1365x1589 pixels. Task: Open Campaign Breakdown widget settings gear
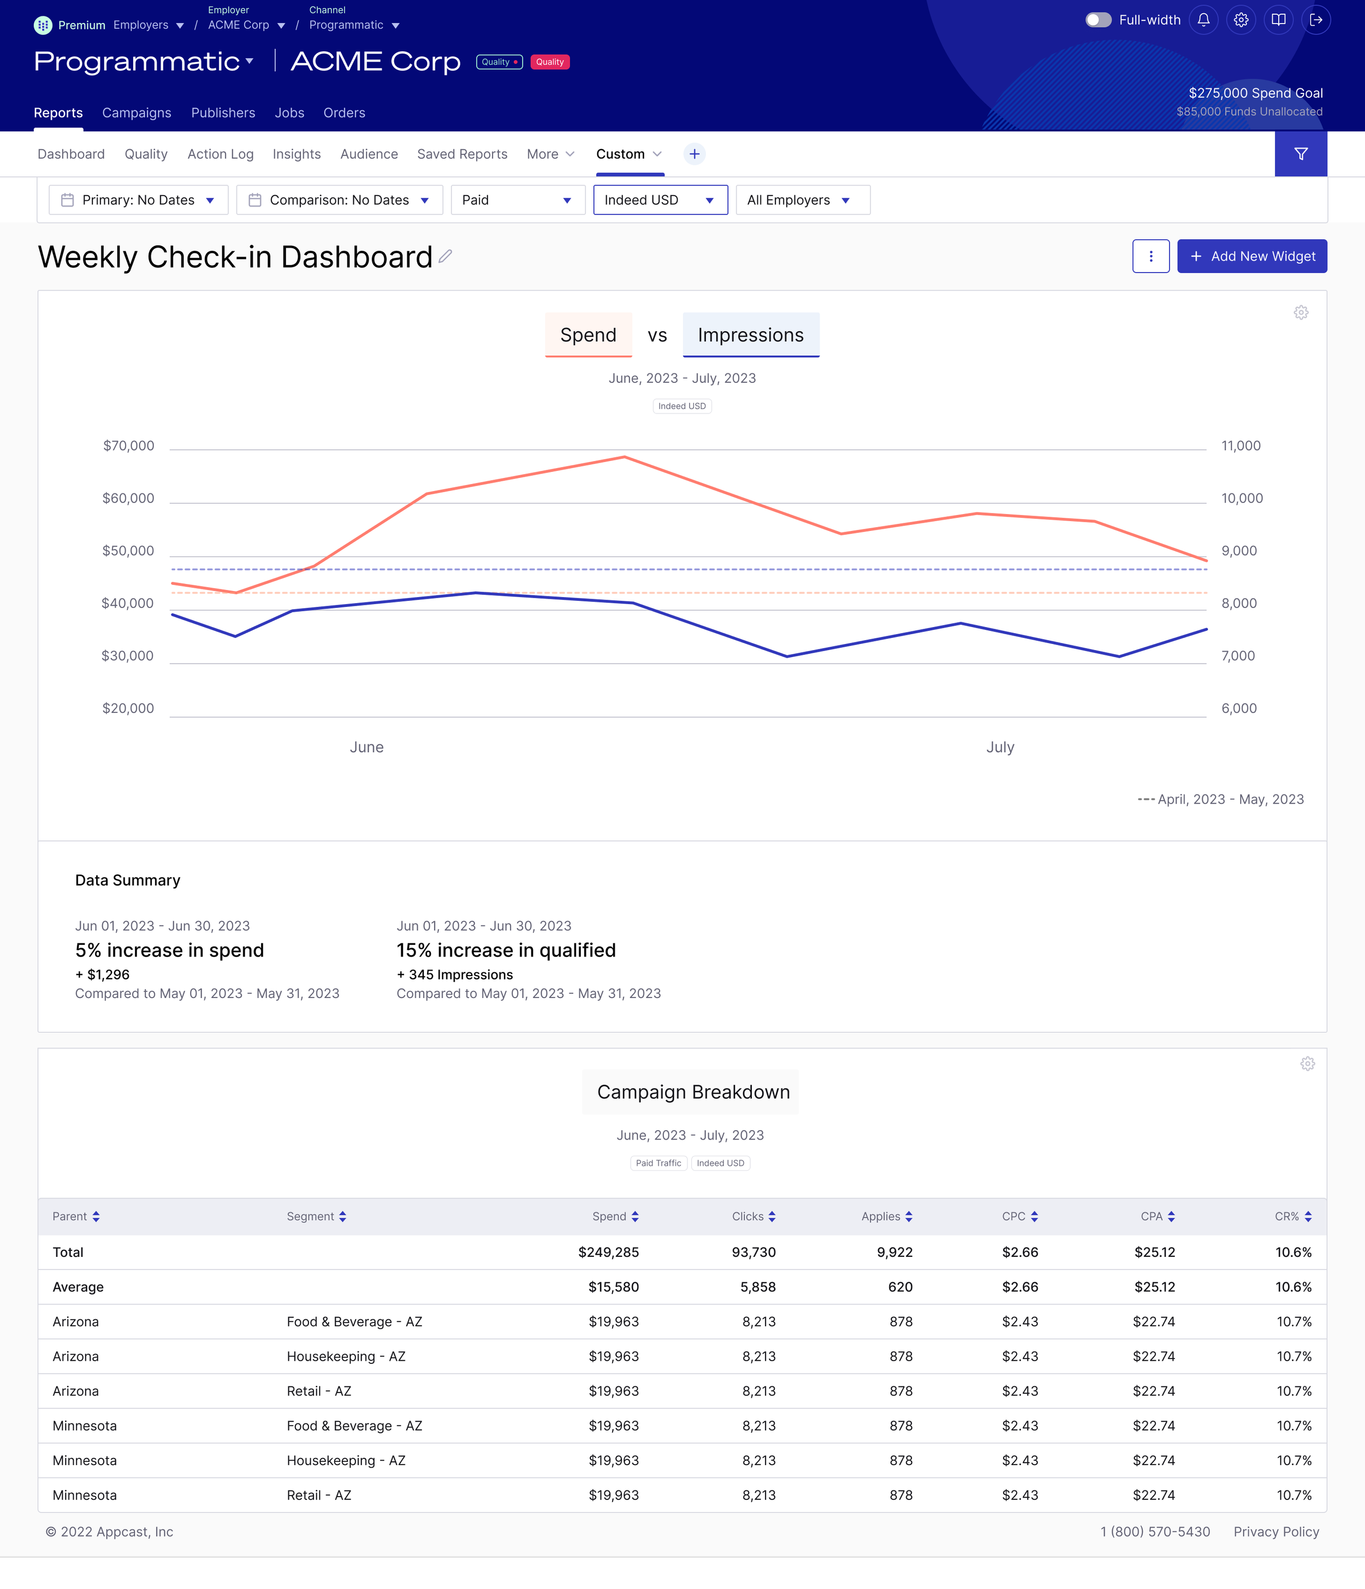click(1308, 1064)
